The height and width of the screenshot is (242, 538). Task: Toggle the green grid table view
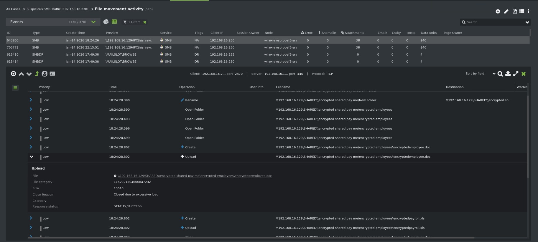click(x=114, y=22)
